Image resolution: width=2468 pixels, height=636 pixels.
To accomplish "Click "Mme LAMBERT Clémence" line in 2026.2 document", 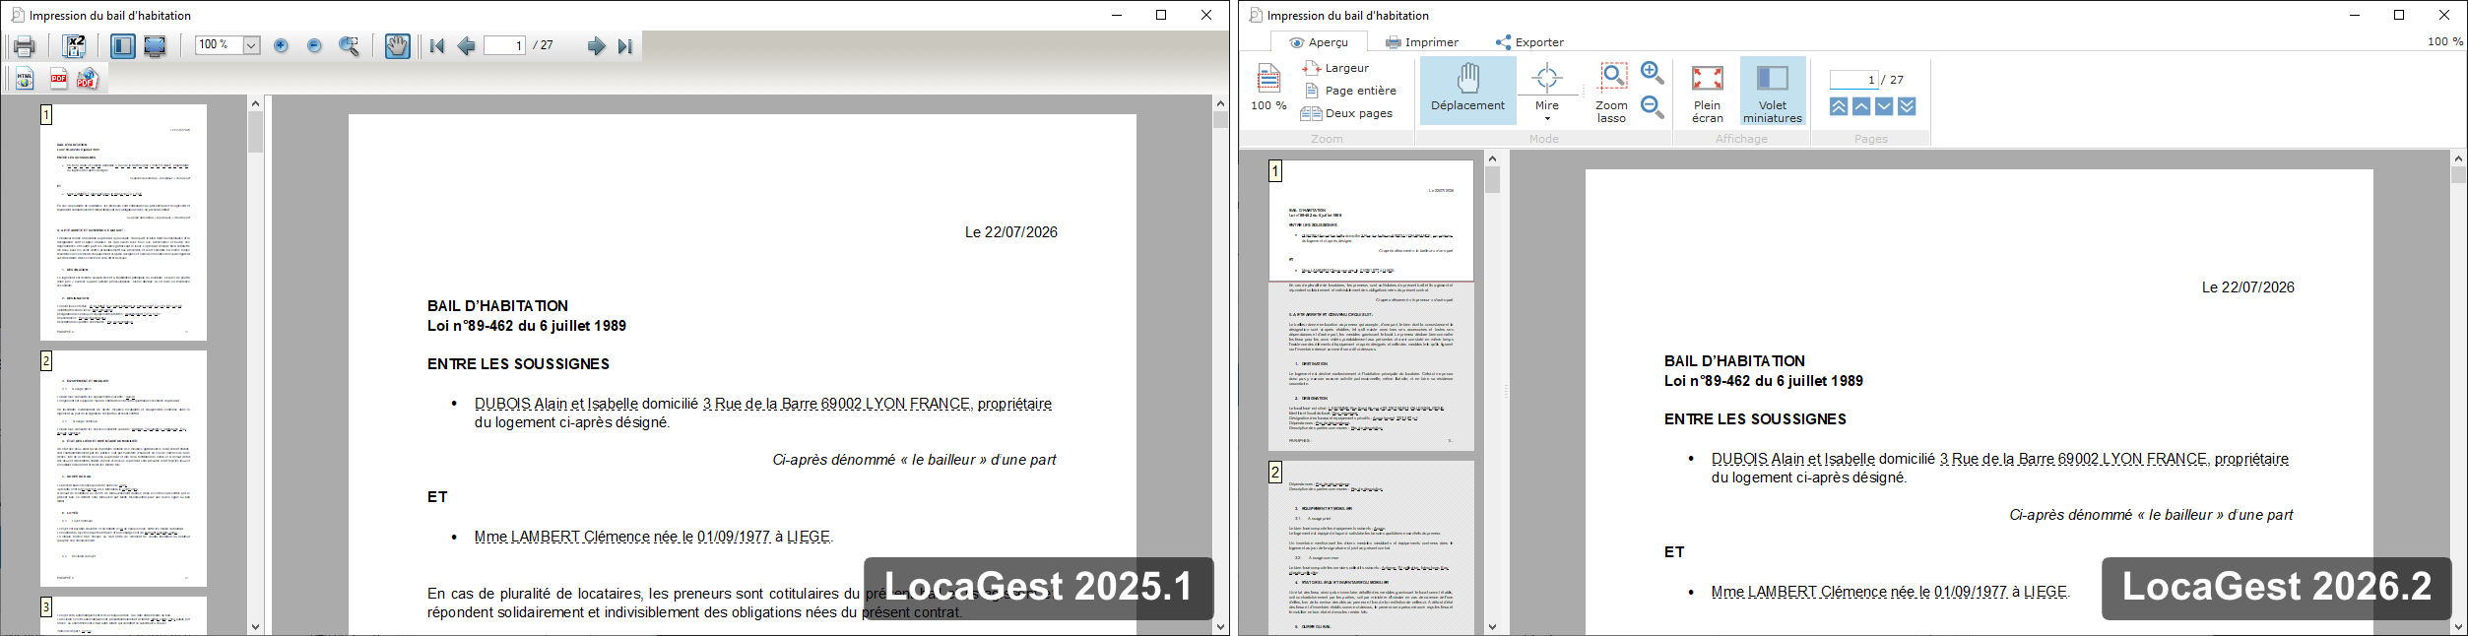I will tap(1890, 592).
